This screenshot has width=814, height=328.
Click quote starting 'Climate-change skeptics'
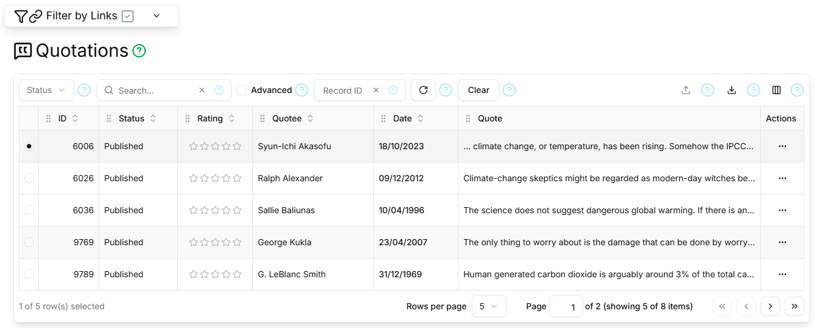609,178
